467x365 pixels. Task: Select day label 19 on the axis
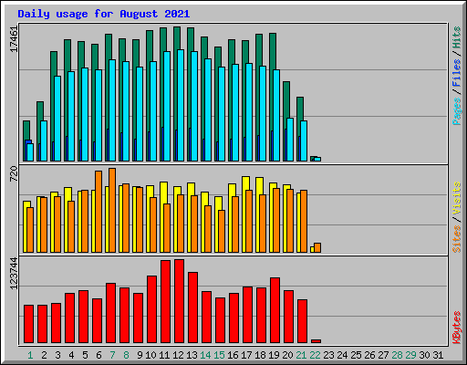(274, 355)
